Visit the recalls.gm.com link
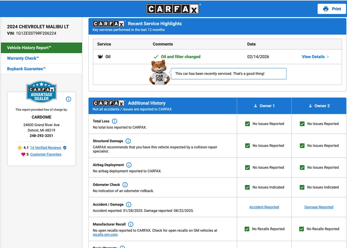This screenshot has width=347, height=248. click(x=105, y=235)
